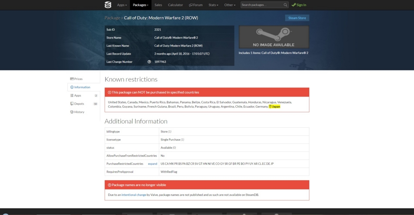Click the highlighted Japan country
The height and width of the screenshot is (215, 414).
point(275,107)
